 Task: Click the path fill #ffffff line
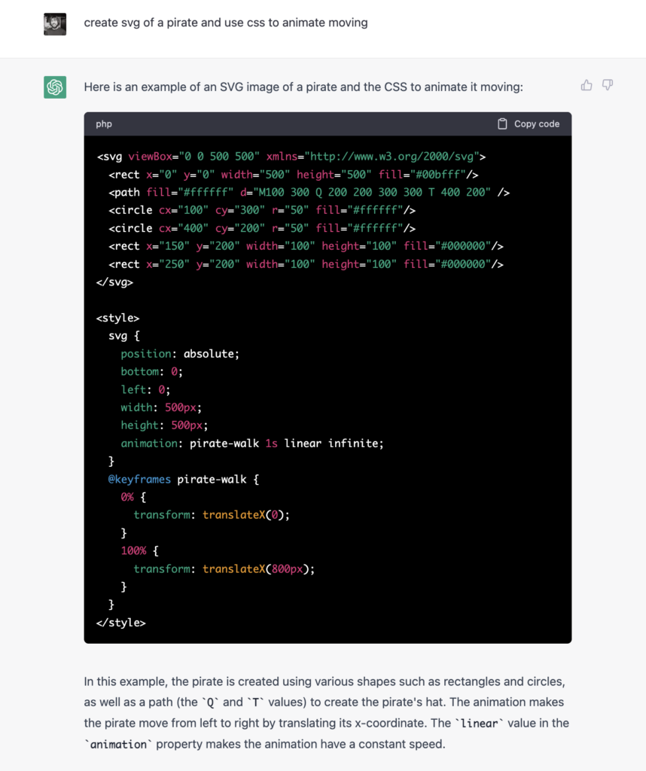point(309,192)
